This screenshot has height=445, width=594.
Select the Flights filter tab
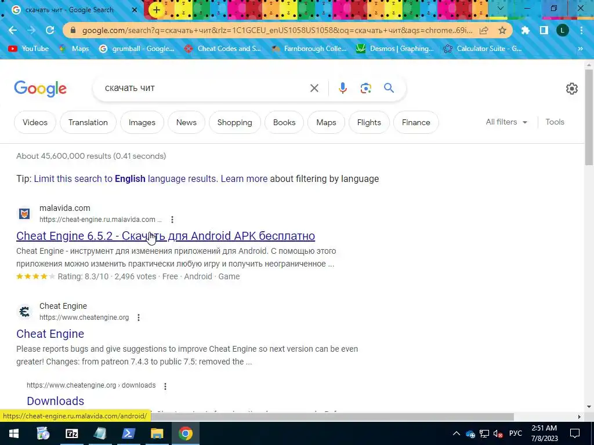[369, 122]
